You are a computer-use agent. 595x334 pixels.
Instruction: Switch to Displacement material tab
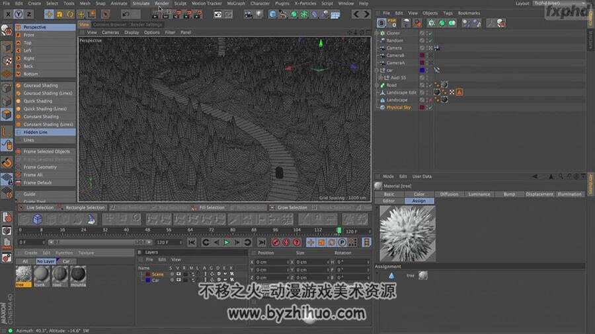click(x=539, y=194)
